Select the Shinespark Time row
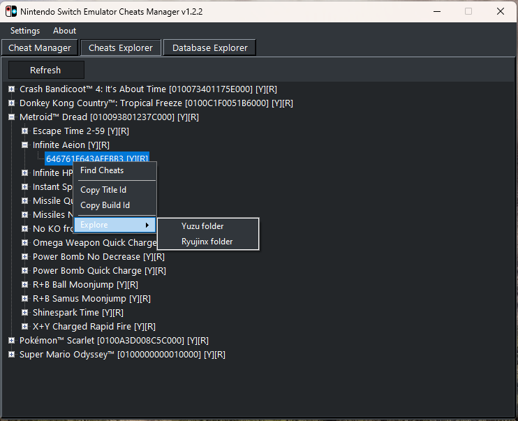518x421 pixels. click(x=78, y=313)
